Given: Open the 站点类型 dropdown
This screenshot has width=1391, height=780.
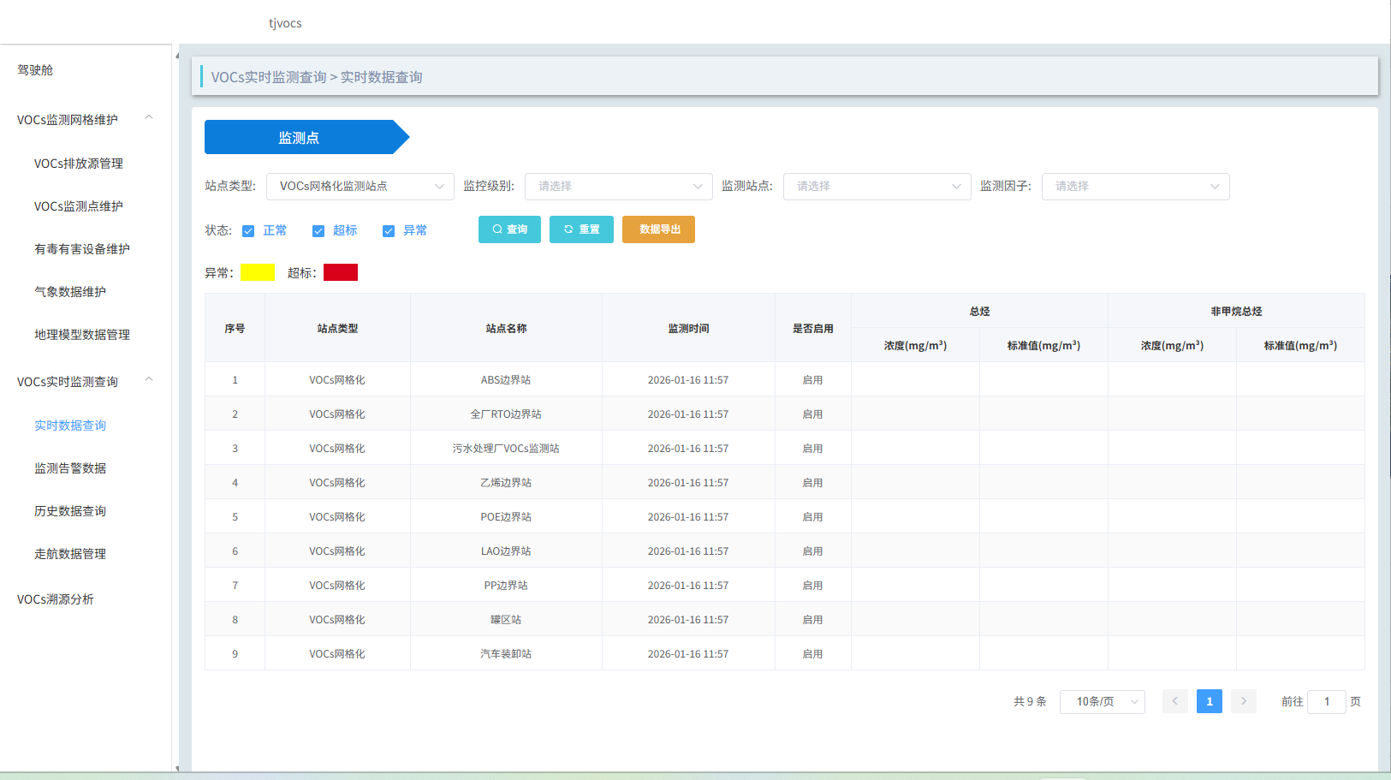Looking at the screenshot, I should pyautogui.click(x=360, y=187).
